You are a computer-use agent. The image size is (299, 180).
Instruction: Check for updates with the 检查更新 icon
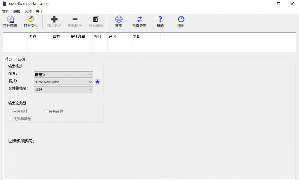click(139, 19)
